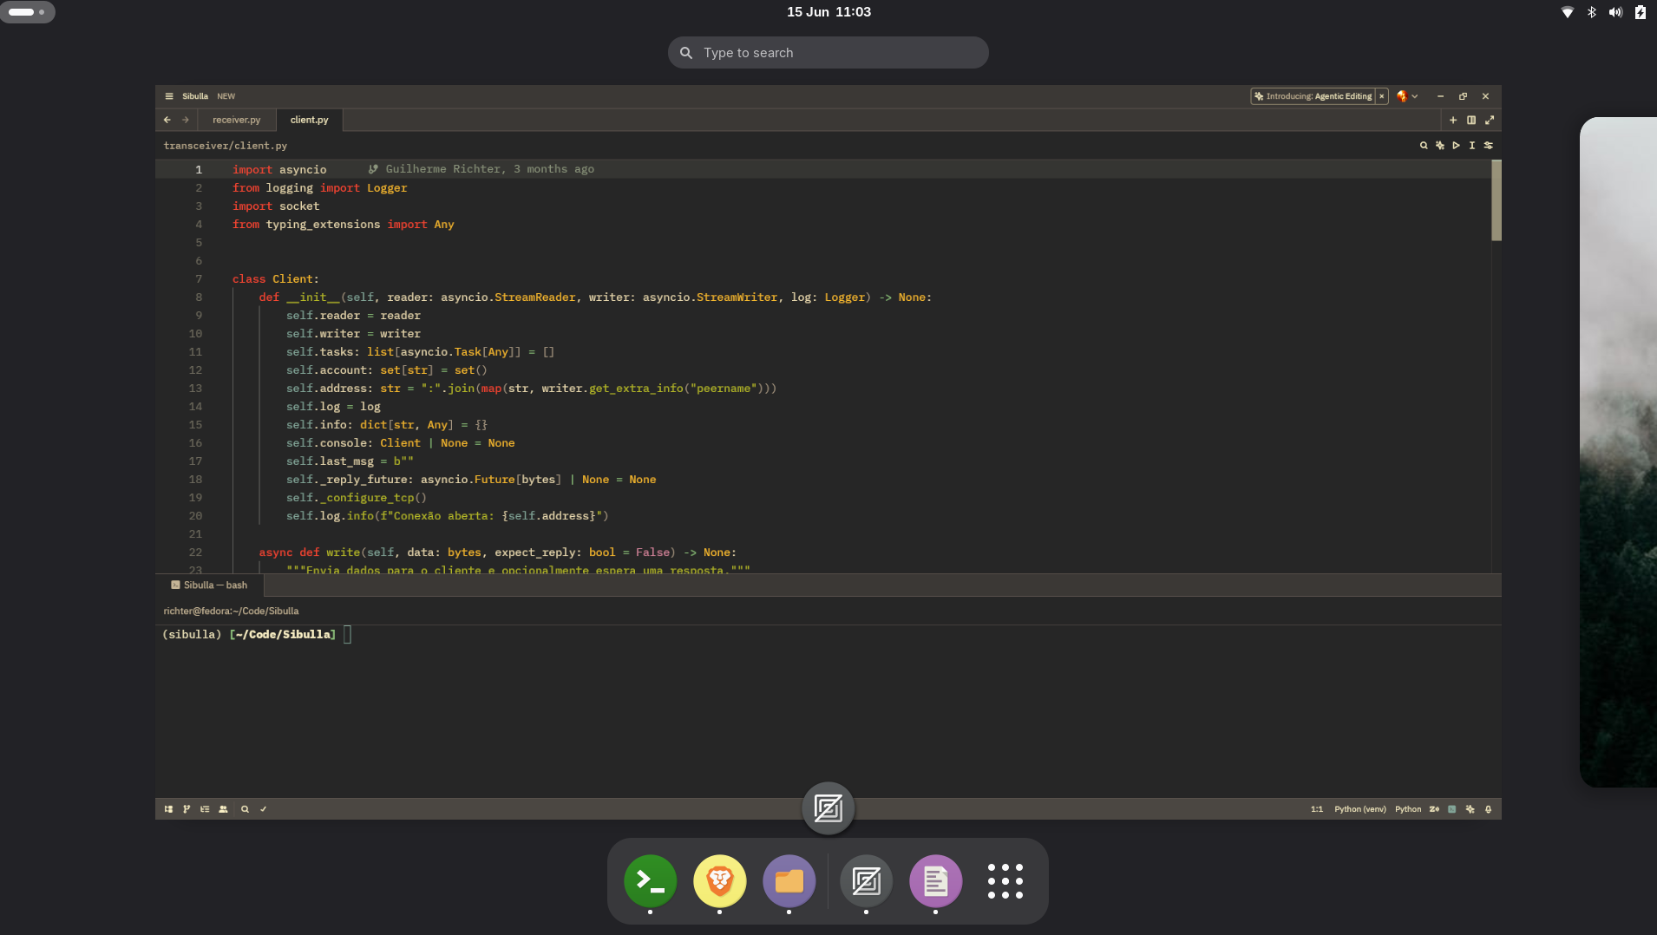Focus the Type to search field
This screenshot has height=935, width=1657.
(828, 53)
